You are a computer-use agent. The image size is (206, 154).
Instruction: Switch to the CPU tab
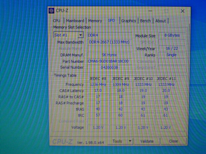57,21
